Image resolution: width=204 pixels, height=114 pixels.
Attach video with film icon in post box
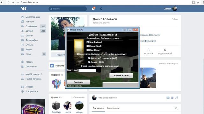pyautogui.click(x=172, y=98)
